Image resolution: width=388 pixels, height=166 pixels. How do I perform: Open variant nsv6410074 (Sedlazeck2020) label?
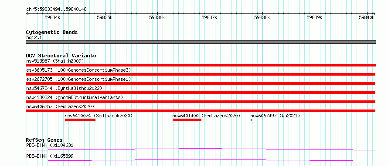[x=99, y=116]
